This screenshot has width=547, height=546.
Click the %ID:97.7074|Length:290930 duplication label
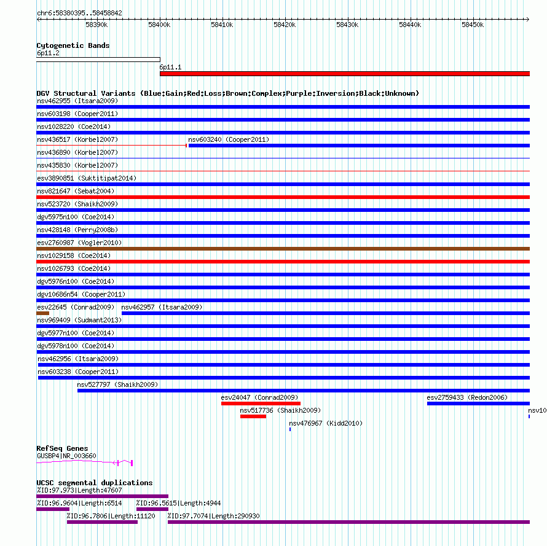(213, 517)
